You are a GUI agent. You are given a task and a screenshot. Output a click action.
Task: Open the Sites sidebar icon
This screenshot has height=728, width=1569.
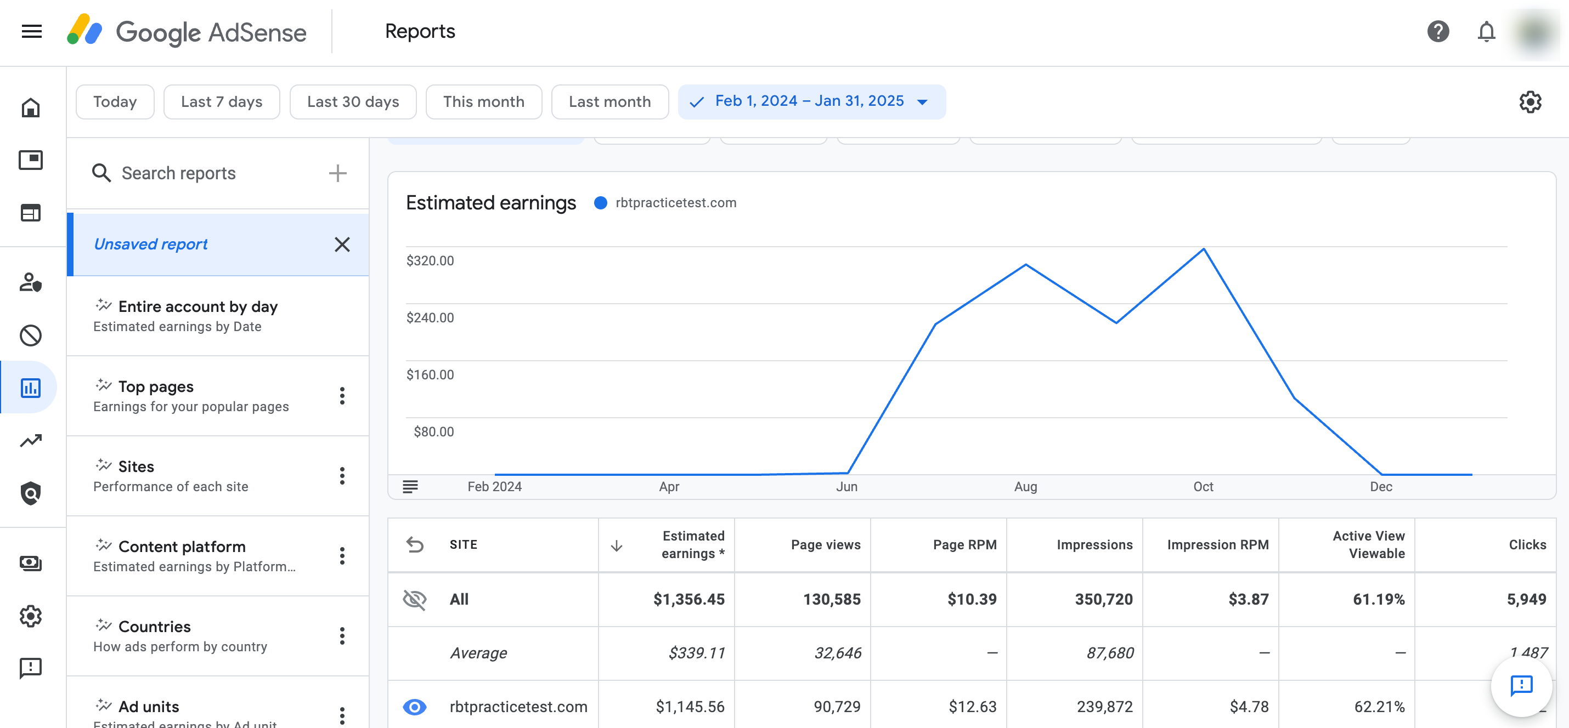31,213
